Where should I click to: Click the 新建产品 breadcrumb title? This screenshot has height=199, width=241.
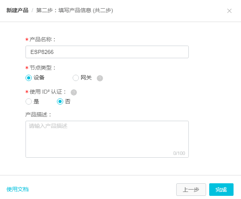coord(17,10)
